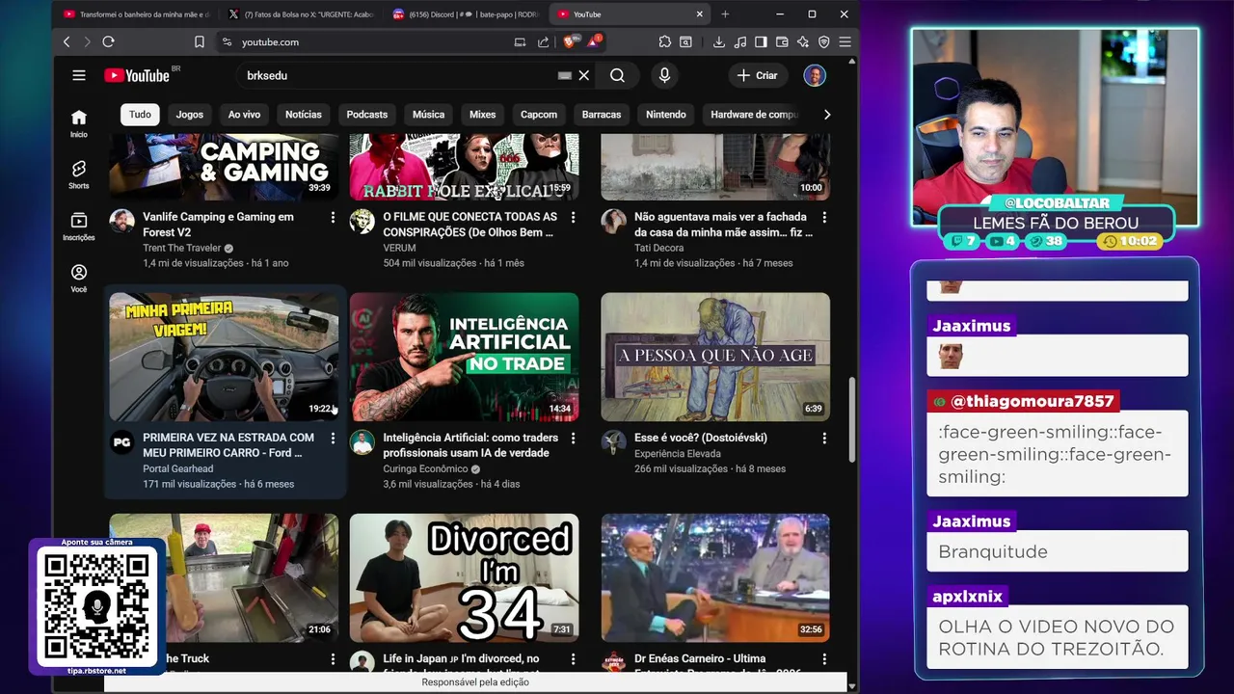Select the Tudo filter chip
The image size is (1234, 694).
coord(140,115)
